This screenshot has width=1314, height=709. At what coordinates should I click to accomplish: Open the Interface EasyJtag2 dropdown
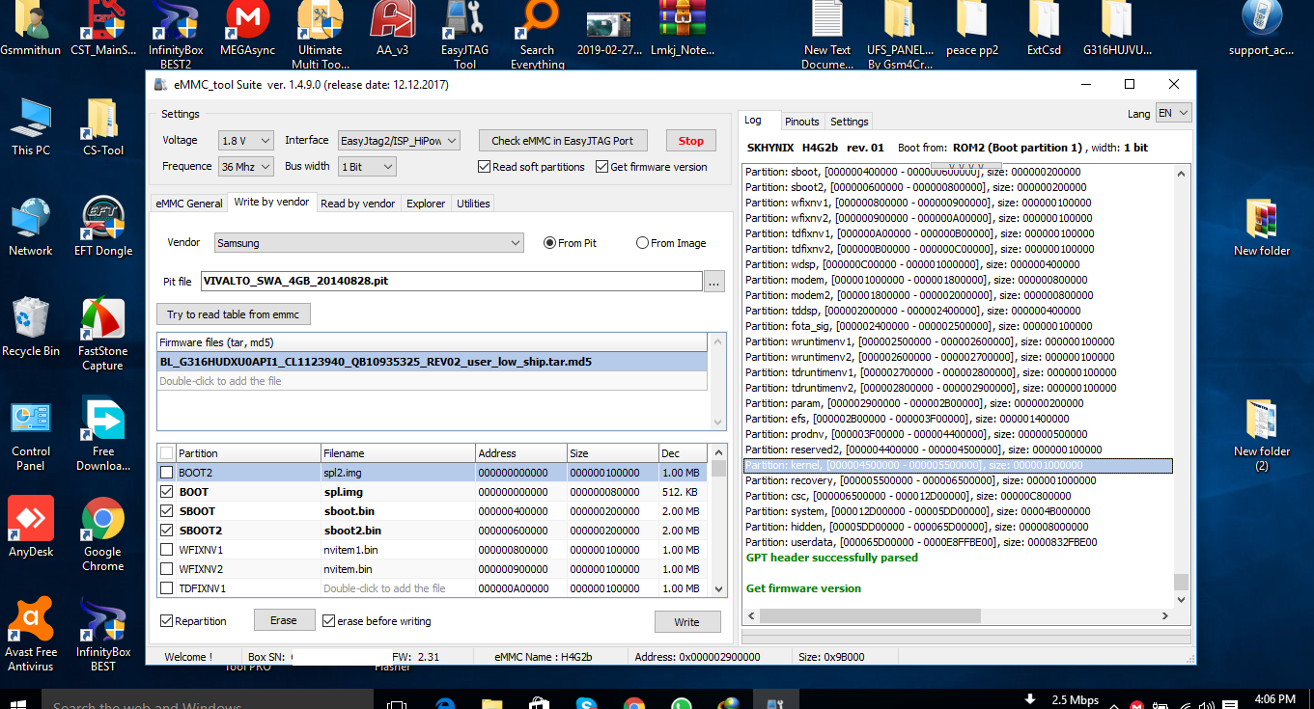coord(398,141)
